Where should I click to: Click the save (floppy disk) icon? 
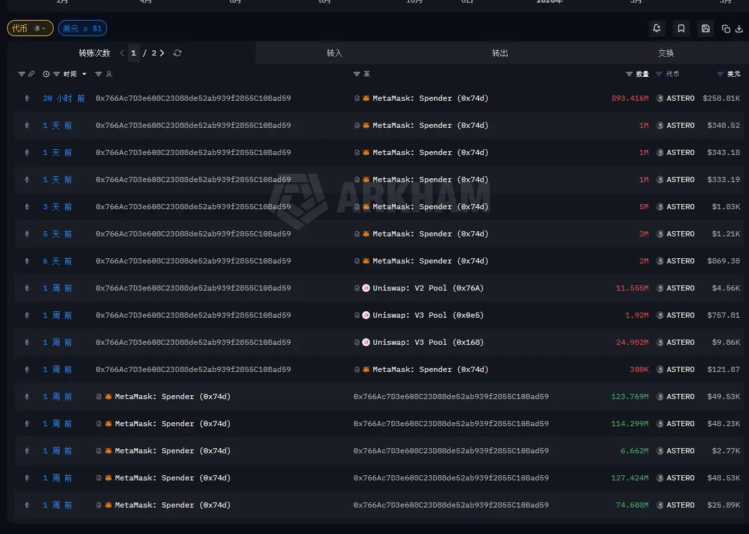(706, 28)
